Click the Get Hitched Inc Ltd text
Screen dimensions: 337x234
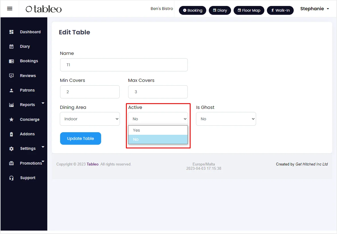click(x=312, y=164)
